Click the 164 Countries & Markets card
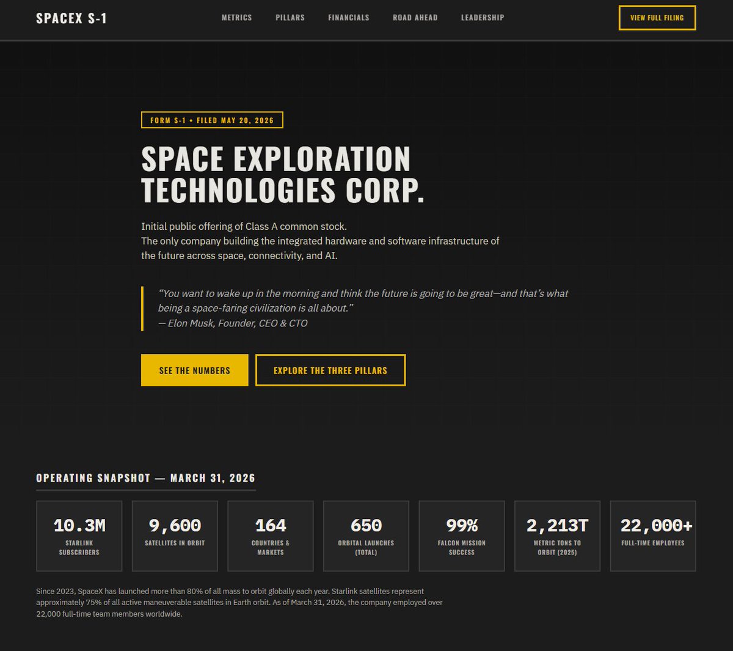Image resolution: width=733 pixels, height=651 pixels. coord(271,536)
